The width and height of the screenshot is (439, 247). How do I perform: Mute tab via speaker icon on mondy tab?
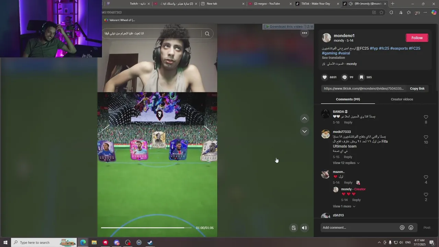click(x=351, y=4)
